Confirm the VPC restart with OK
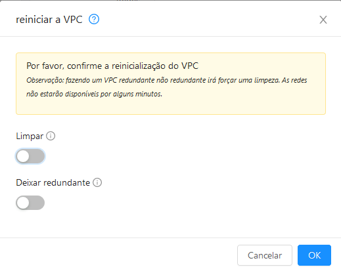341x269 pixels. point(314,255)
